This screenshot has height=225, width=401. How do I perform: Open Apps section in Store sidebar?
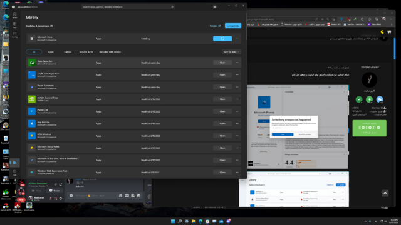click(x=14, y=25)
